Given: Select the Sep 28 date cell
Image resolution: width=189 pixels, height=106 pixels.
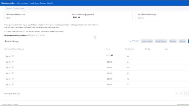Looking at the screenshot, I should 8,68.
